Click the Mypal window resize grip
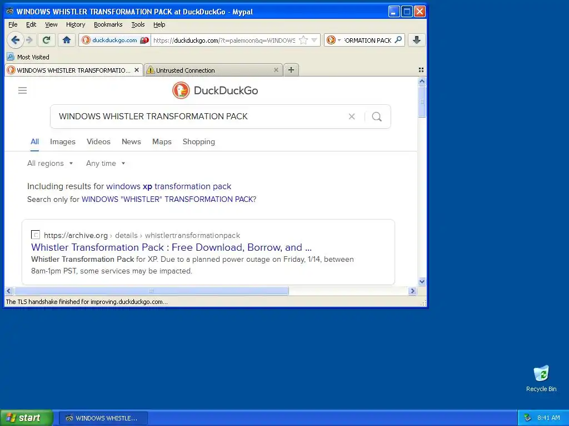This screenshot has height=426, width=569. click(423, 303)
